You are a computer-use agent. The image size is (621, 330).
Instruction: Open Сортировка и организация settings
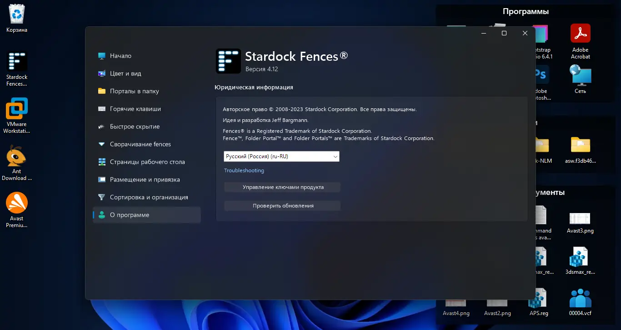pyautogui.click(x=146, y=197)
